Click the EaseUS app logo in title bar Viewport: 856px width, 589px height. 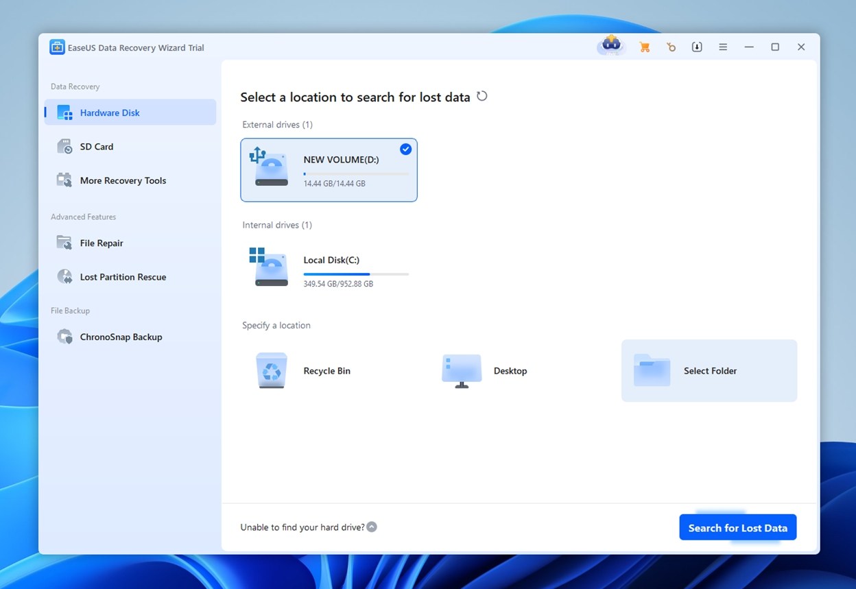pos(57,47)
